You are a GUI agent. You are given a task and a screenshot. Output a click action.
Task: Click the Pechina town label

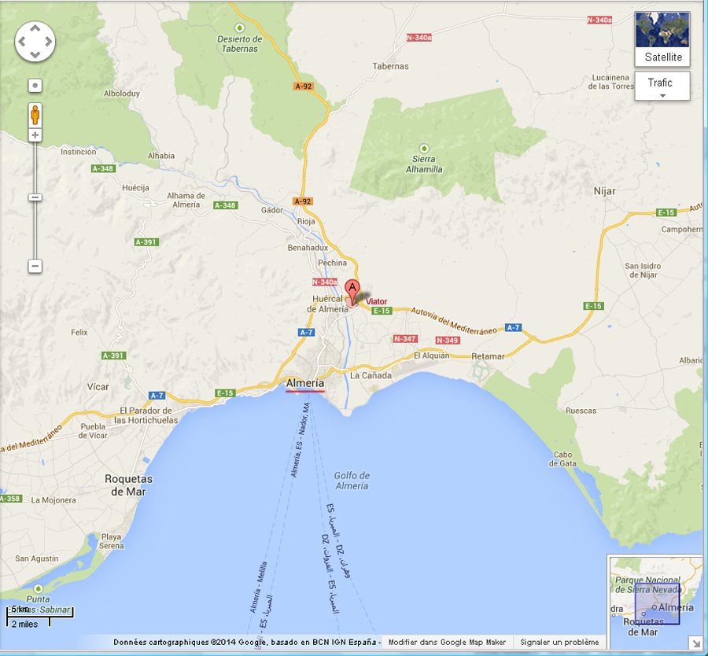pos(332,263)
